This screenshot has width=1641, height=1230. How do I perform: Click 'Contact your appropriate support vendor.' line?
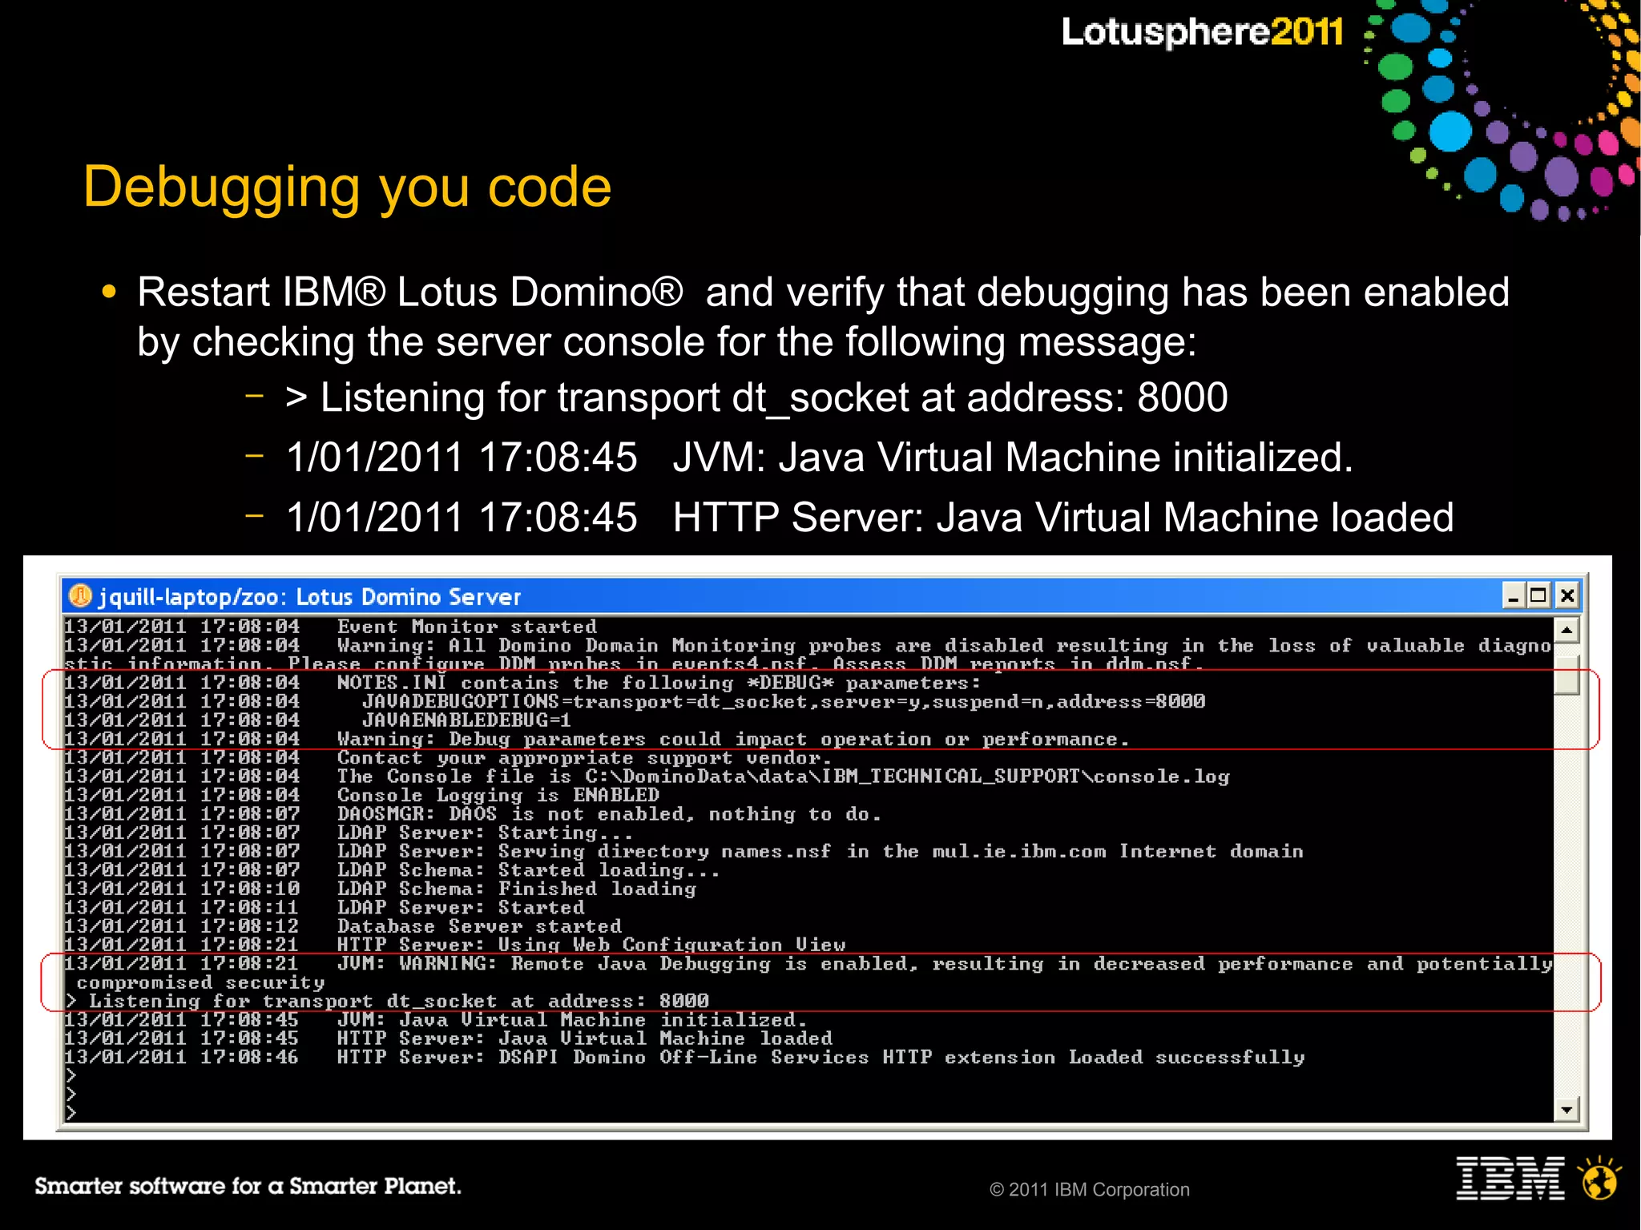(448, 757)
